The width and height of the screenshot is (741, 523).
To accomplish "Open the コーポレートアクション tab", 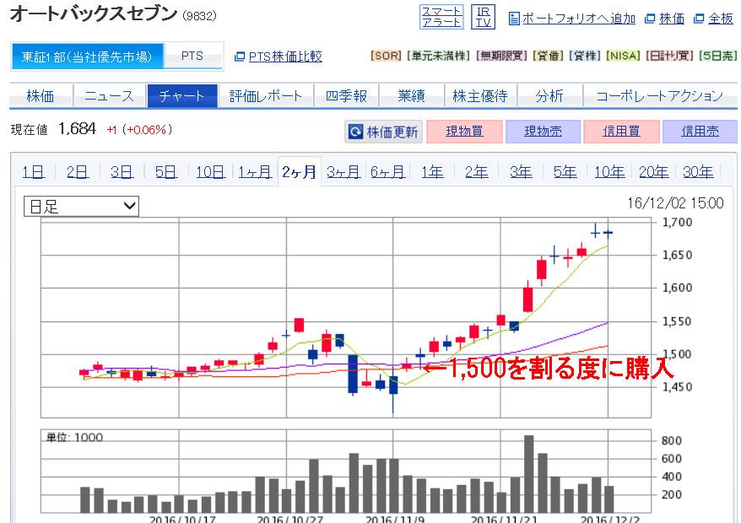I will point(660,96).
